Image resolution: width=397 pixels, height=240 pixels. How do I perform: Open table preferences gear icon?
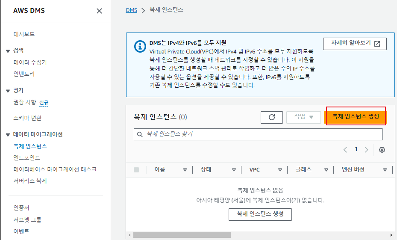[x=382, y=150]
